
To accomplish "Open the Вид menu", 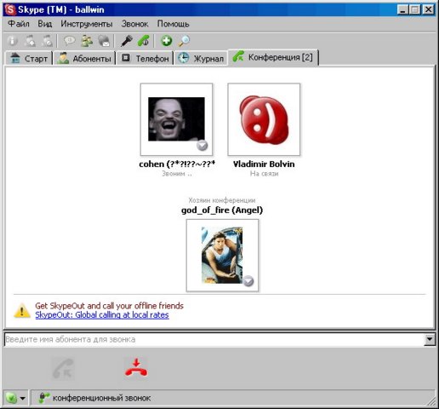I will click(x=45, y=24).
